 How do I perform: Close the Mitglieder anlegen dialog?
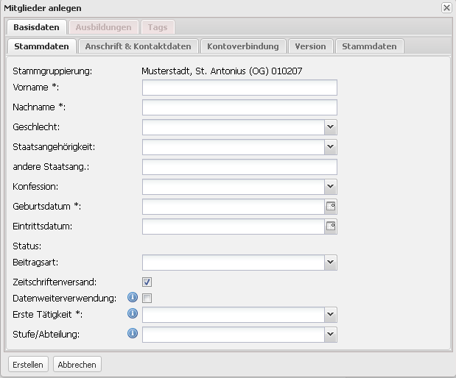(446, 7)
